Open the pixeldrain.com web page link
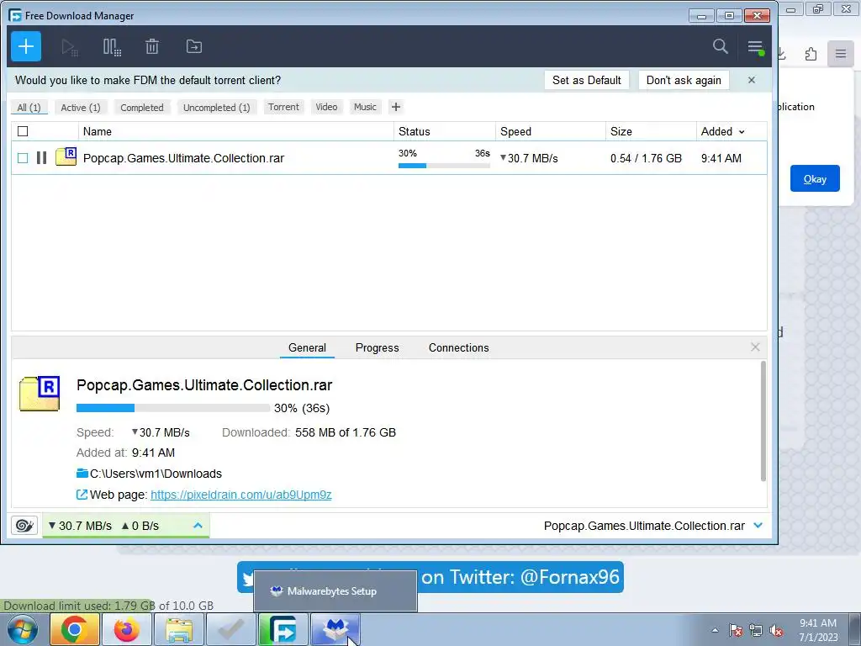 click(241, 495)
